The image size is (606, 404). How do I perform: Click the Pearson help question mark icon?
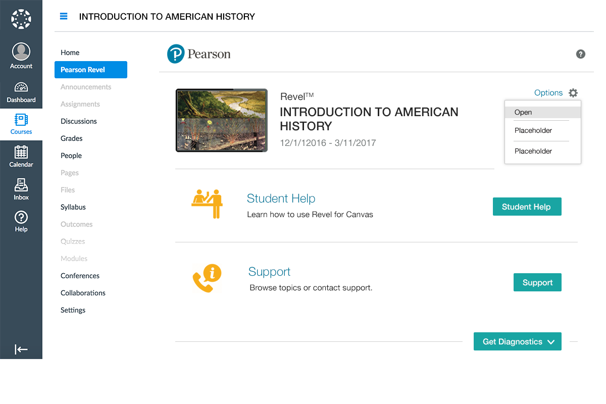pos(581,54)
